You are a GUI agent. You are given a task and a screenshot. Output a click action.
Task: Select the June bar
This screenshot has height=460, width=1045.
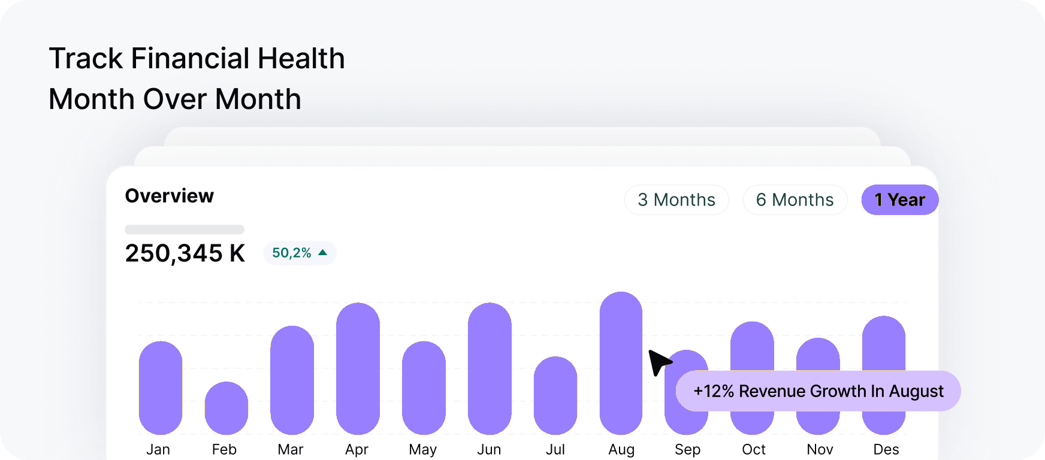(490, 368)
